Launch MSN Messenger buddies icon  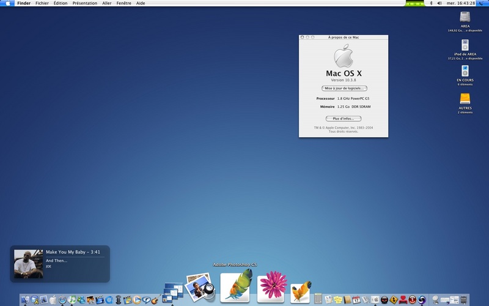[x=81, y=300]
